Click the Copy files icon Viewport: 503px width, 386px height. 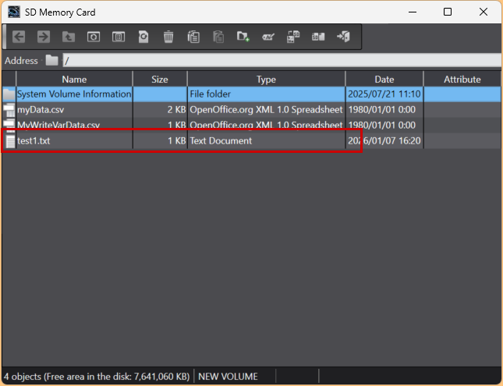click(x=193, y=37)
